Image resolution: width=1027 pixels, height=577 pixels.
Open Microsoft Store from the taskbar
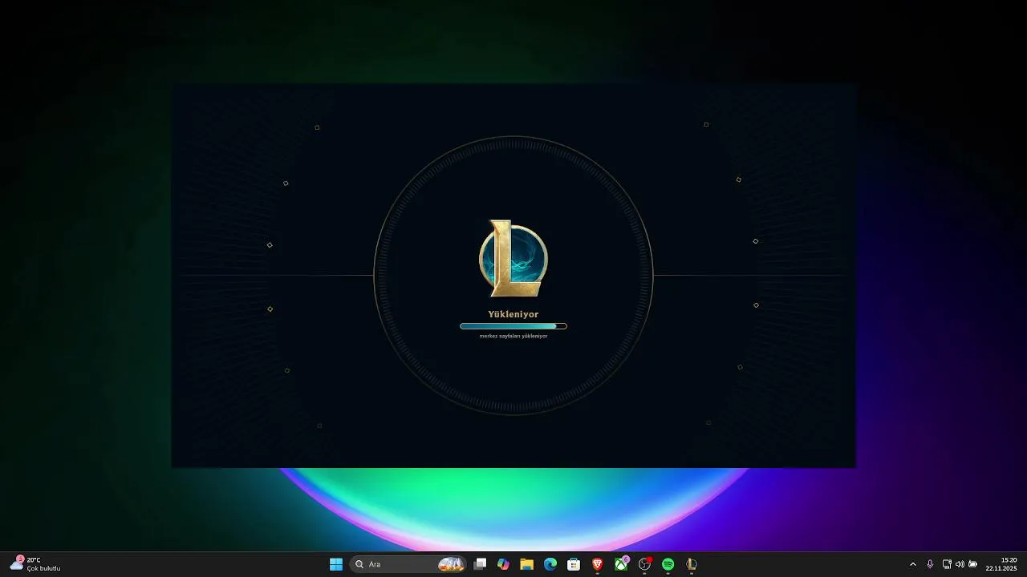point(574,564)
